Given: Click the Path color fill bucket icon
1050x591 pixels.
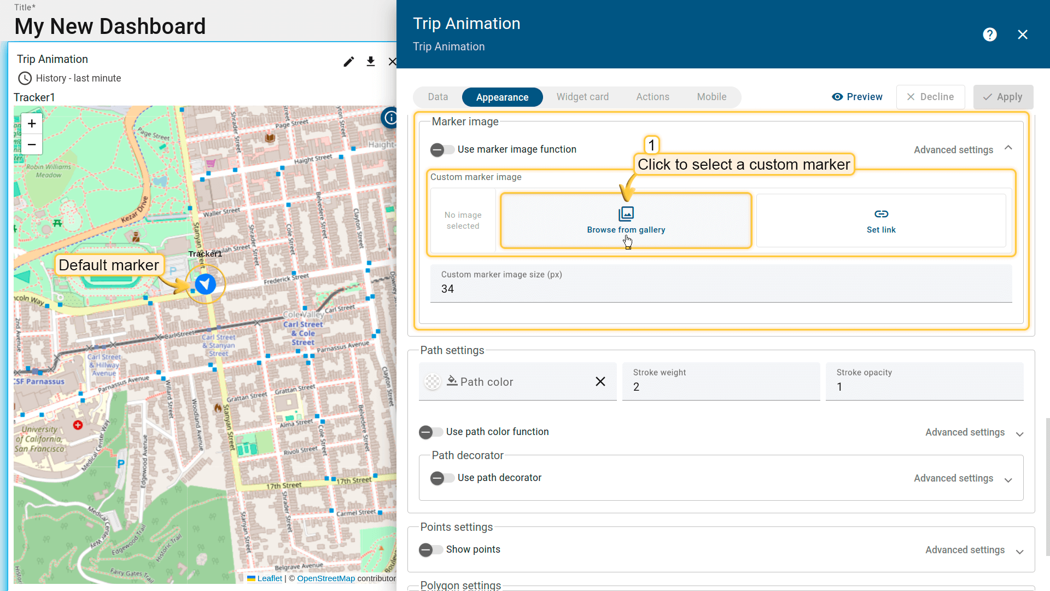Looking at the screenshot, I should tap(452, 381).
